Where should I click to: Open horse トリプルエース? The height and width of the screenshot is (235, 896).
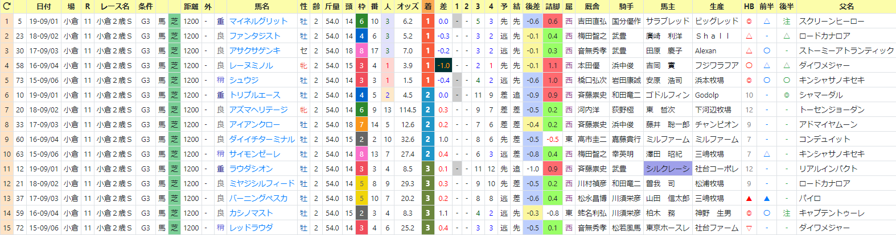[254, 95]
